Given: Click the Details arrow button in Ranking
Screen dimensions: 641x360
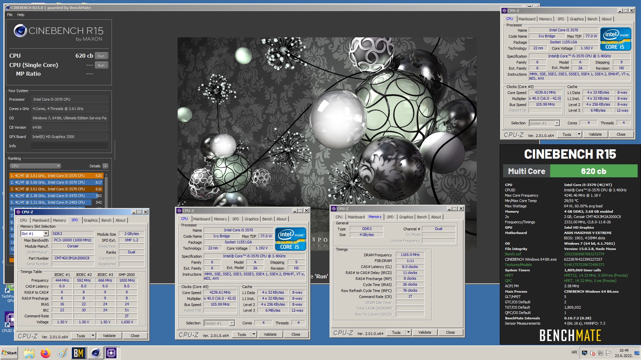Looking at the screenshot, I should pyautogui.click(x=105, y=166).
